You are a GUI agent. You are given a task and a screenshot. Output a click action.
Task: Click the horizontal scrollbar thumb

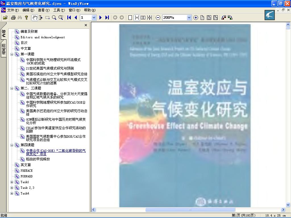pos(190,210)
